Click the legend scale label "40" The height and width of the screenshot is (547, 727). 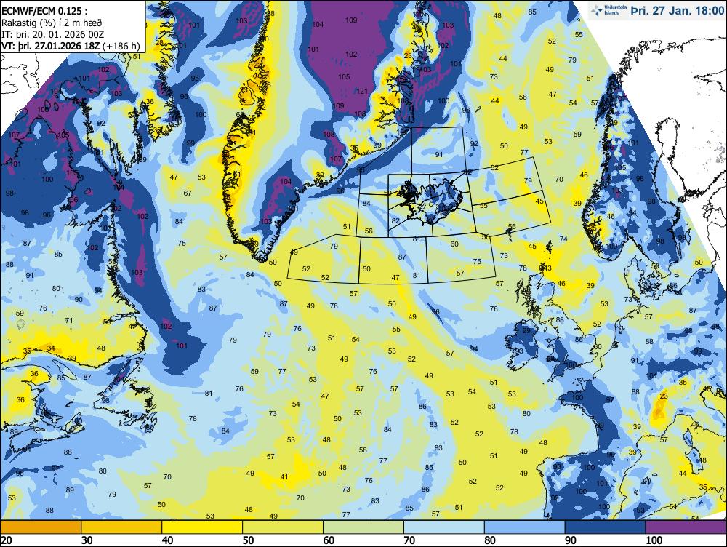(x=167, y=540)
